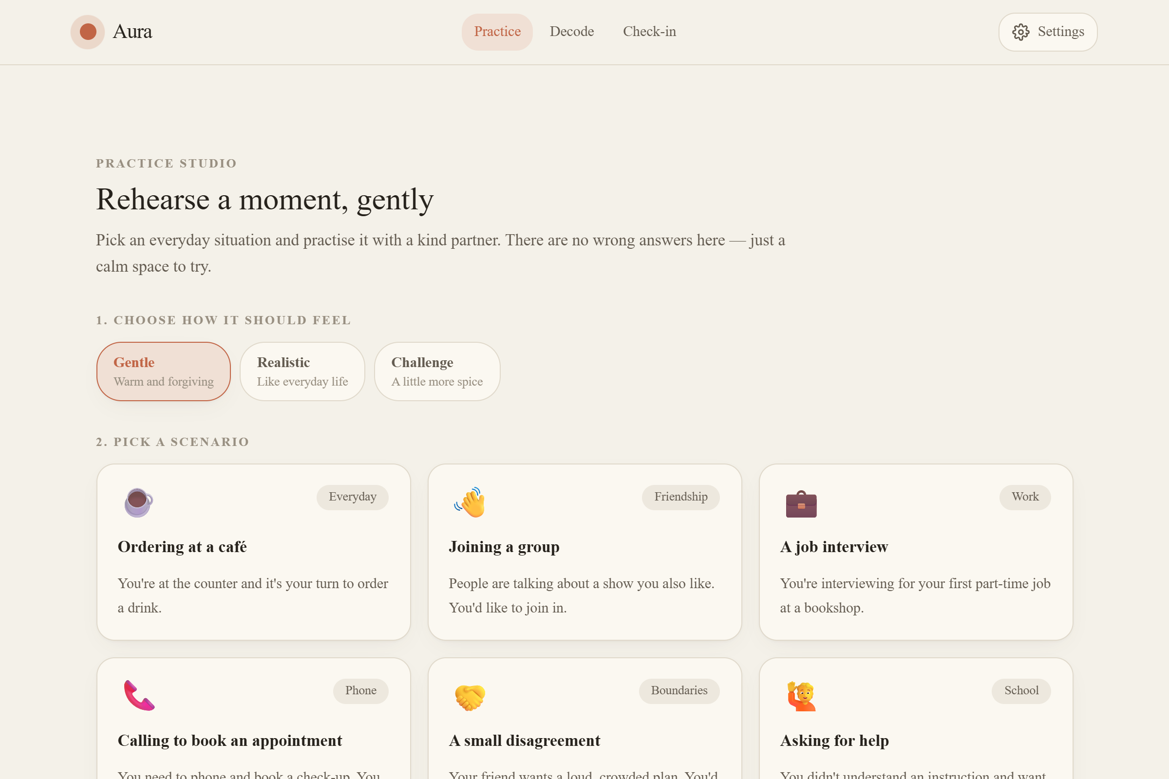This screenshot has height=779, width=1169.
Task: Click the Settings gear icon
Action: click(1020, 32)
